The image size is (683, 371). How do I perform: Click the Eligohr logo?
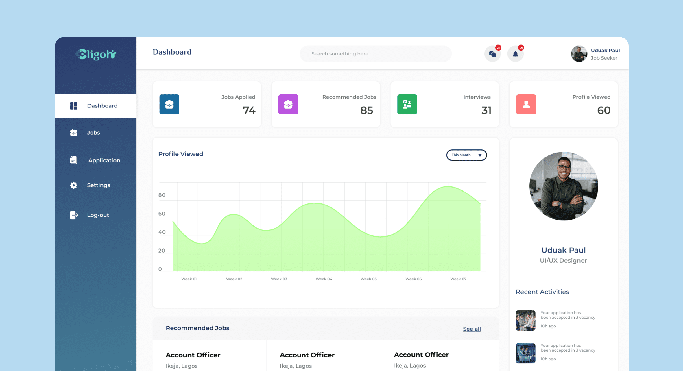tap(96, 54)
